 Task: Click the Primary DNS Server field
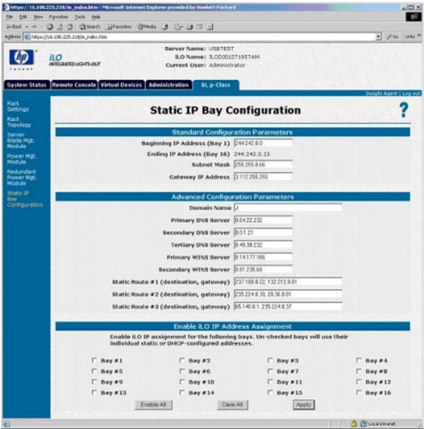point(263,220)
